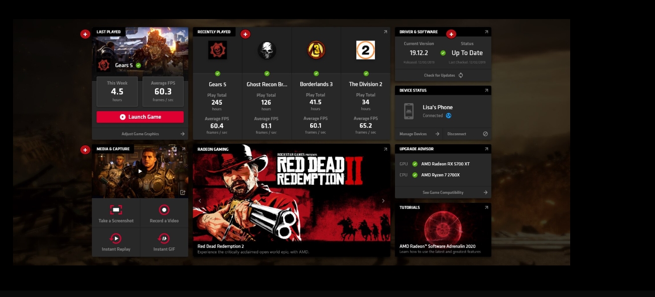
Task: Click the red plus on Driver & Software
Action: [x=451, y=34]
